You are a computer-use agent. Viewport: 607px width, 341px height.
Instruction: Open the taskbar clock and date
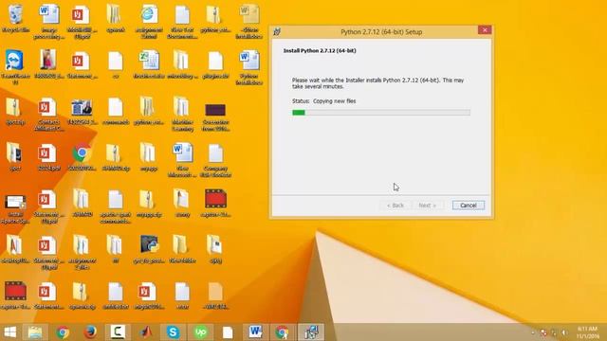pos(588,332)
